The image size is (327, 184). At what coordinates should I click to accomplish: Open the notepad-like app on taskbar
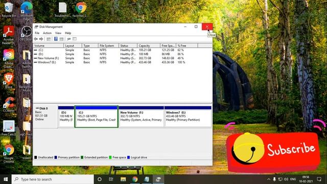pos(147,179)
